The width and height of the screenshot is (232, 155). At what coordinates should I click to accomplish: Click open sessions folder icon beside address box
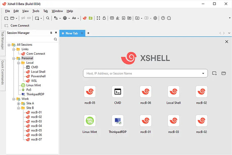pos(224,73)
